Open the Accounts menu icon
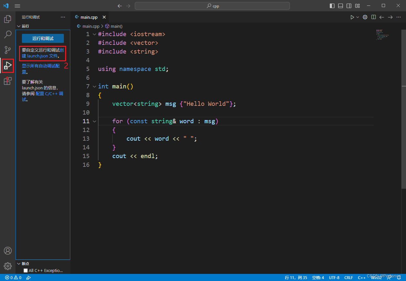 tap(8, 251)
